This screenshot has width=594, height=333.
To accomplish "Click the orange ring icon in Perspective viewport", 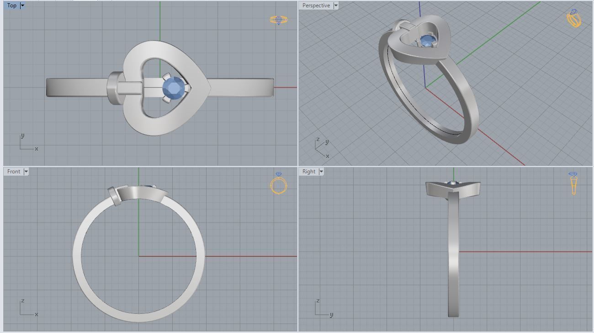I will [x=573, y=18].
